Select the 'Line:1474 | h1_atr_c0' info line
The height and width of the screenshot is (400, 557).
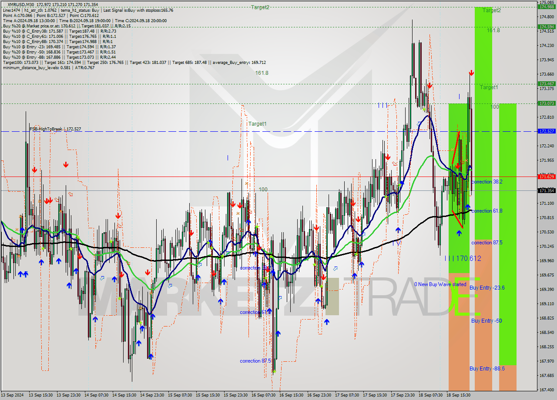[88, 10]
